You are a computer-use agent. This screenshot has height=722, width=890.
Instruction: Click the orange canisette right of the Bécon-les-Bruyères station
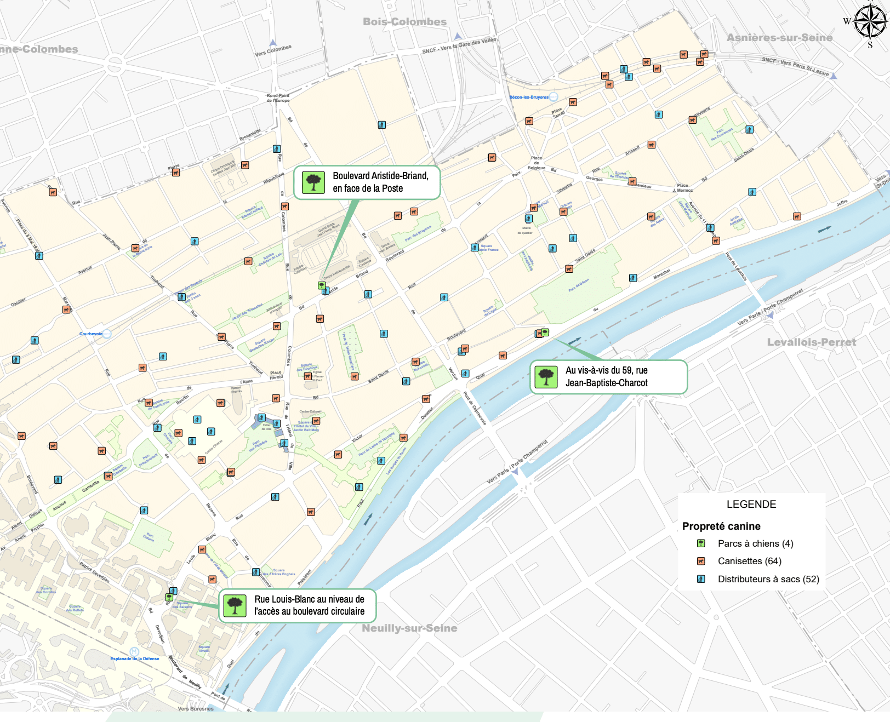tap(573, 102)
